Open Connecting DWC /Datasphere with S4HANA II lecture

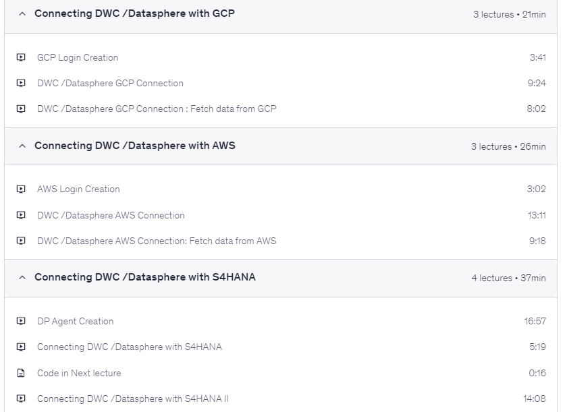tap(133, 399)
